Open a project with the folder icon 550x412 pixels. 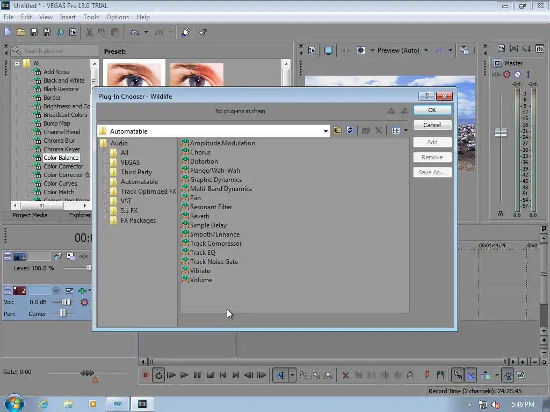21,32
